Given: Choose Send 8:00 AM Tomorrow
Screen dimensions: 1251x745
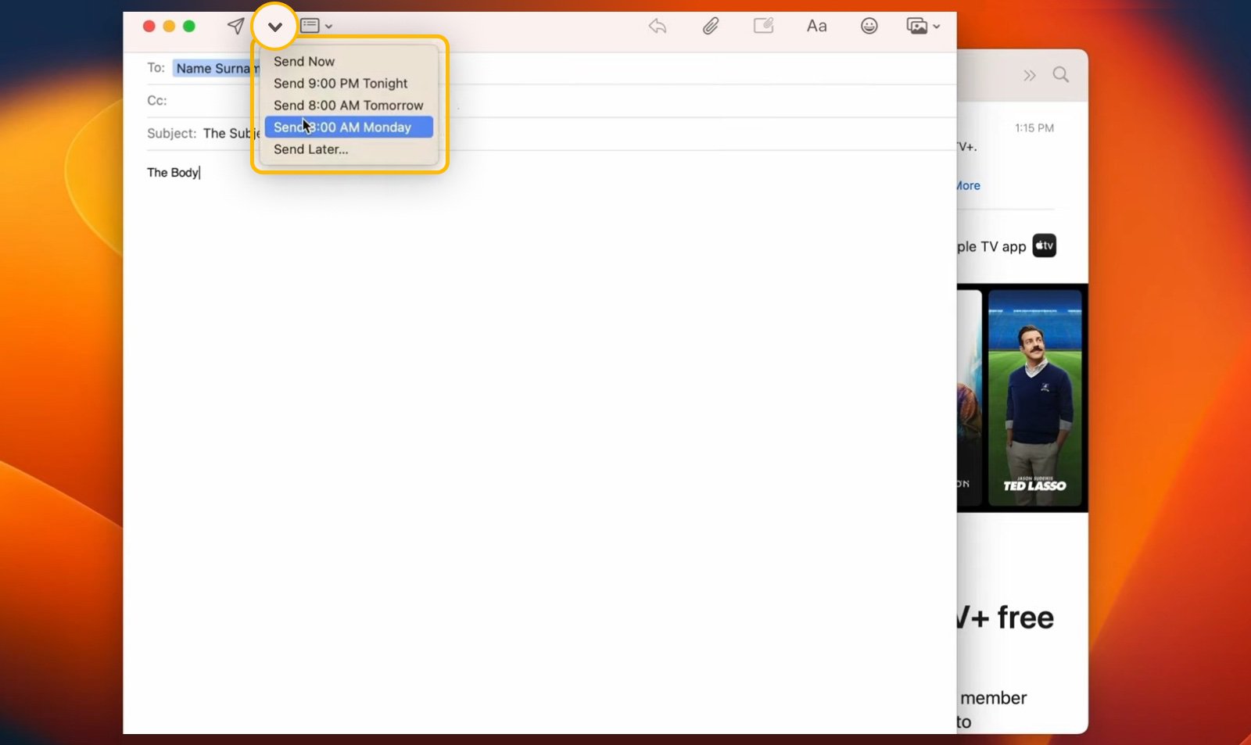Looking at the screenshot, I should click(x=348, y=105).
